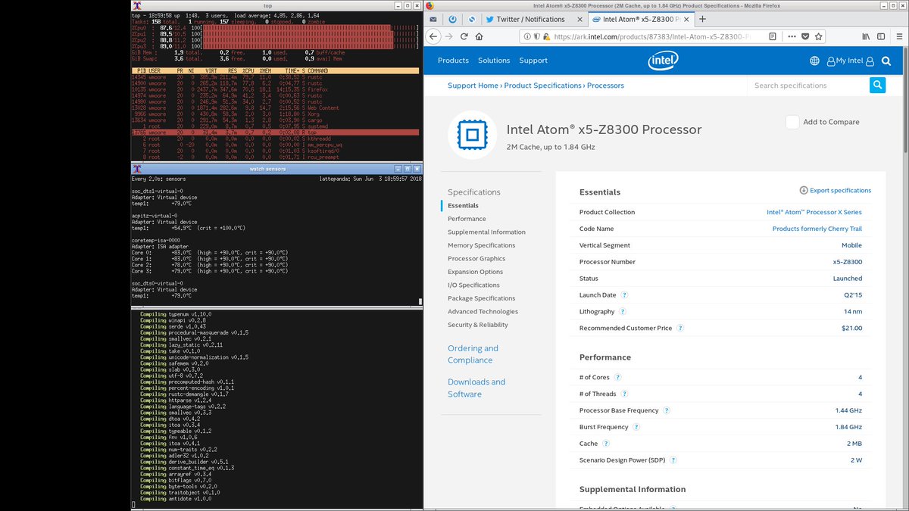Go to the Firefox home page
The width and height of the screenshot is (909, 511).
[479, 36]
